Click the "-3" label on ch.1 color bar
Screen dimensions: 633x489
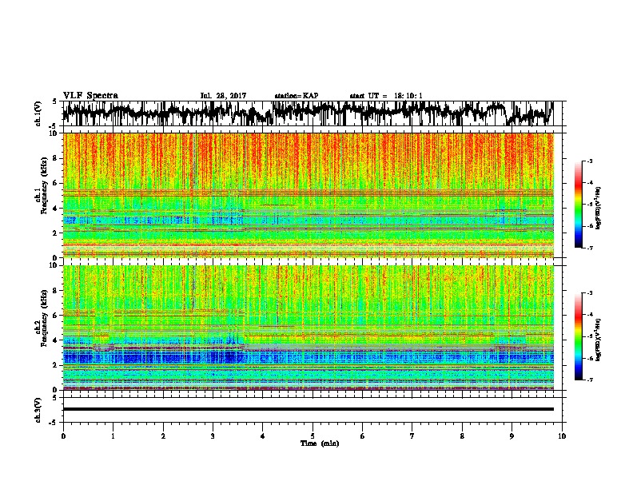pyautogui.click(x=589, y=161)
